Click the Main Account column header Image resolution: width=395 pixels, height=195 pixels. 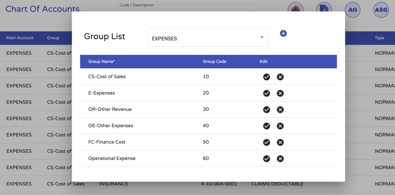(x=20, y=38)
